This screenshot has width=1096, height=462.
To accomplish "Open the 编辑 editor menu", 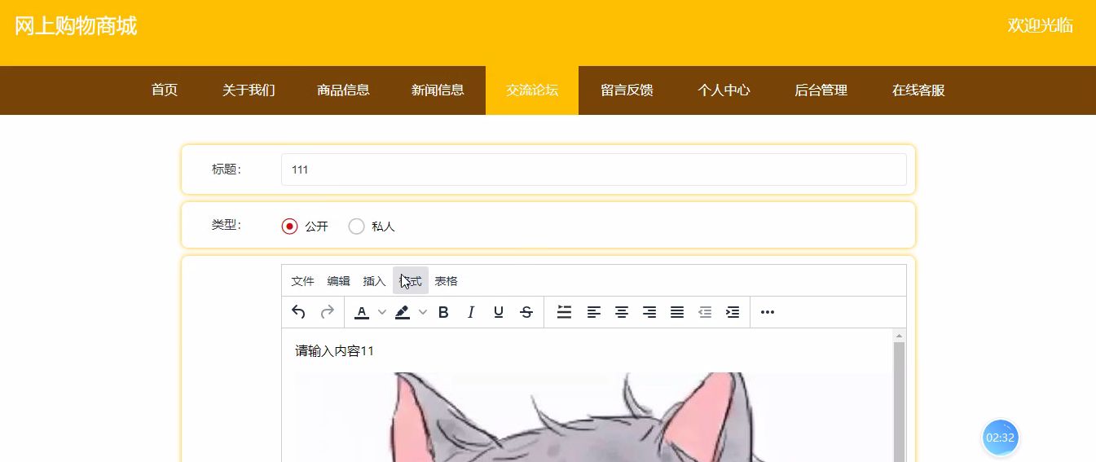I will tap(339, 281).
